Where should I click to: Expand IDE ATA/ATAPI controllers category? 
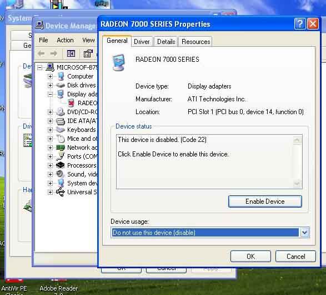click(x=50, y=121)
